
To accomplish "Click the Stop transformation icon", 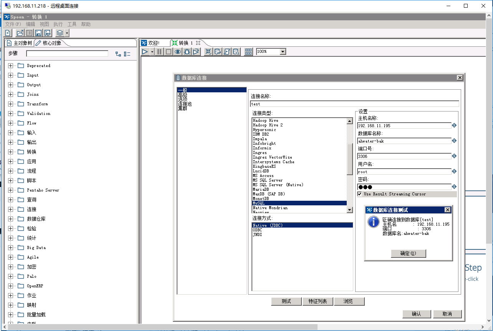I will tap(169, 51).
